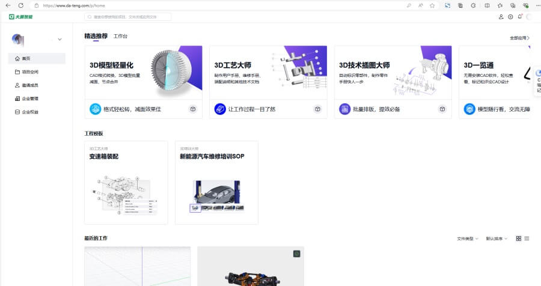Viewport: 541px width, 286px height.
Task: Click the 格式轻松转，减面效果佳 caption
Action: point(132,109)
